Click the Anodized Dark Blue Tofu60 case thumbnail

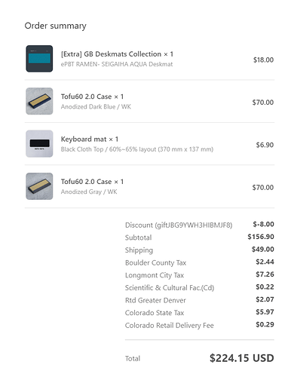tap(39, 101)
